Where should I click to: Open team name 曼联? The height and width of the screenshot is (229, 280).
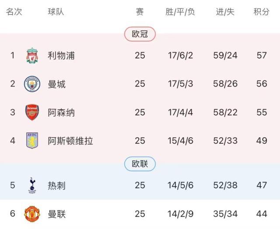57,214
